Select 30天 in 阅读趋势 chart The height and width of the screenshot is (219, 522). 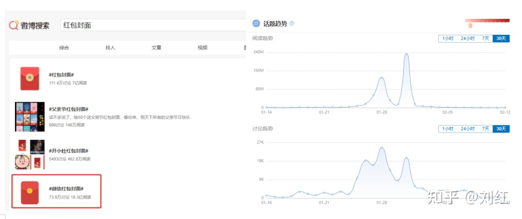501,39
